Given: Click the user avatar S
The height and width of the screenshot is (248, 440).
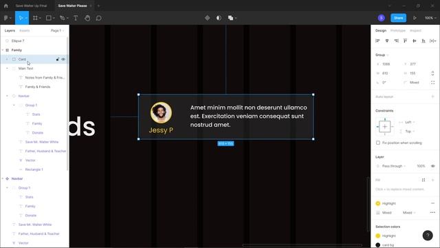Looking at the screenshot, I should pyautogui.click(x=381, y=18).
